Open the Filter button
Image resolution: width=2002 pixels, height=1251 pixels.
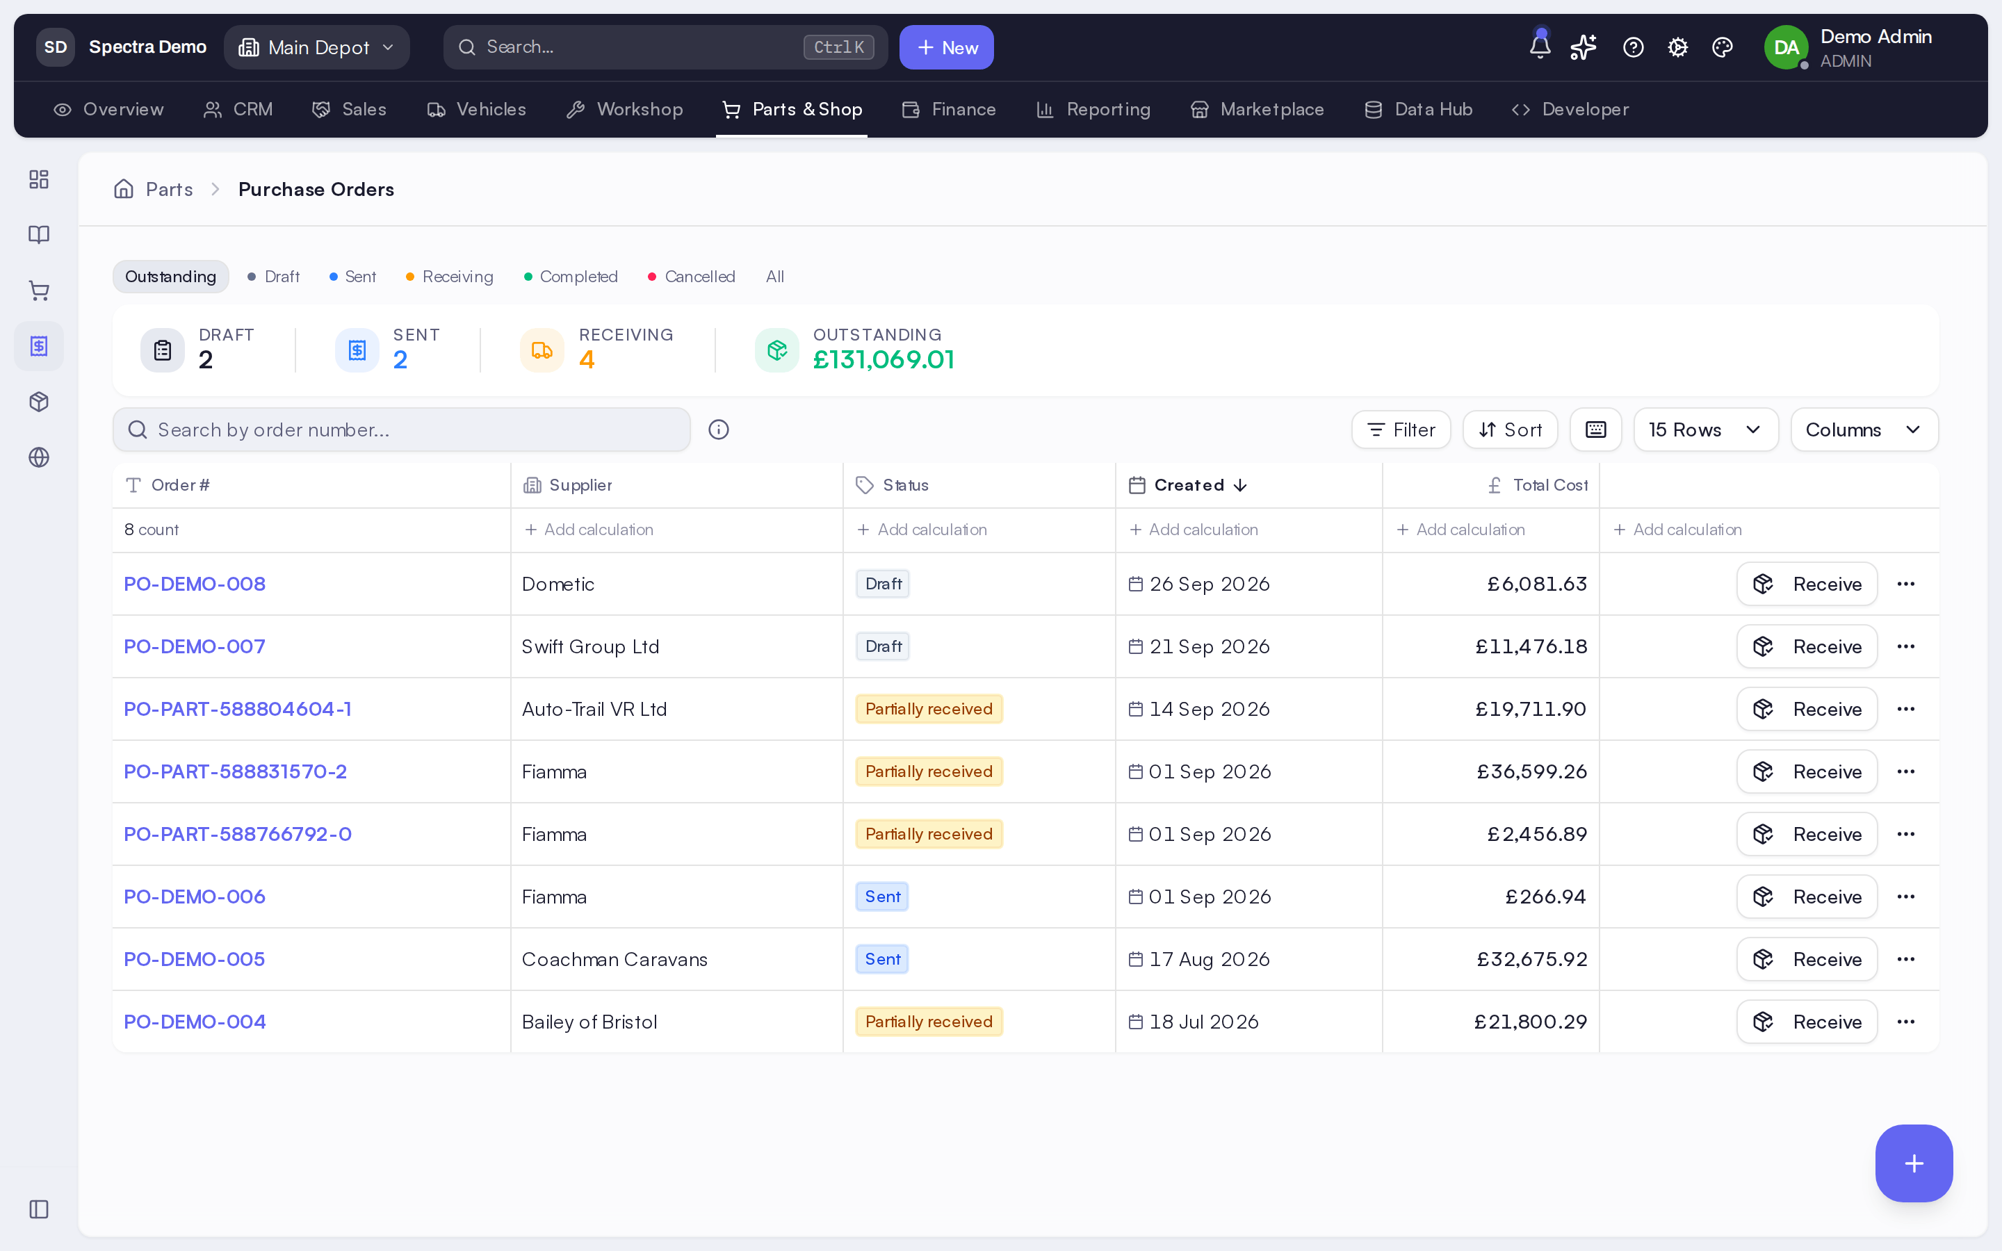tap(1401, 430)
